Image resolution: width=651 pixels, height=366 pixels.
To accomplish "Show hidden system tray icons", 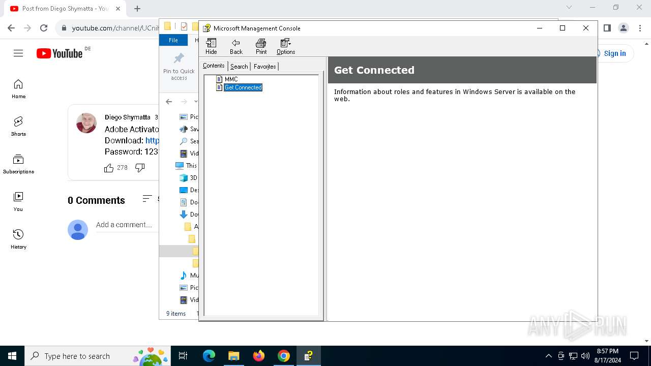I will pyautogui.click(x=548, y=356).
